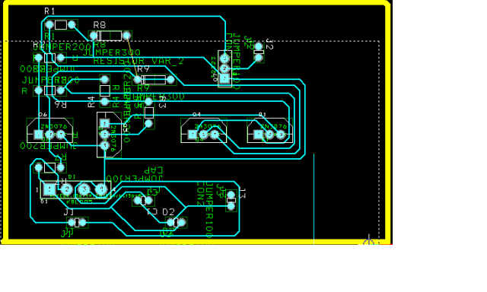Click the left pad of the R2 jumper
Viewport: 487px width, 292px height.
coord(38,58)
